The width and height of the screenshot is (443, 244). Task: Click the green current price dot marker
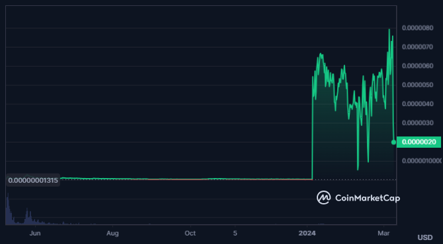click(x=393, y=142)
